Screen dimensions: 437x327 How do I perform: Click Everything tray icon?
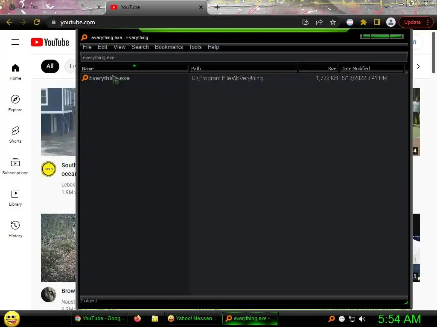(x=331, y=318)
